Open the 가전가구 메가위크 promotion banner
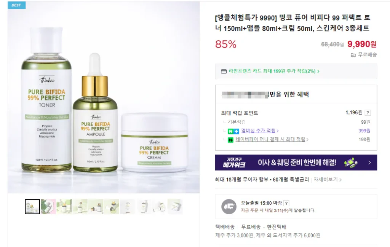This screenshot has height=247, width=390. click(296, 163)
